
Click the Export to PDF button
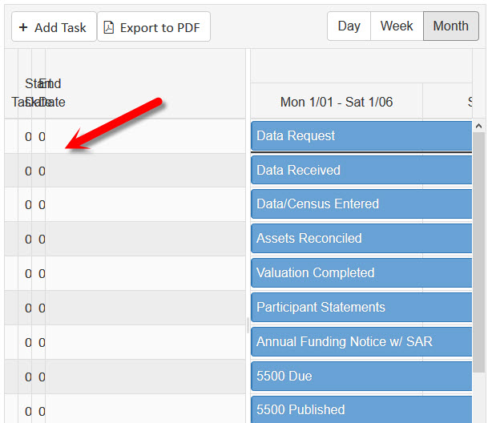tap(154, 27)
